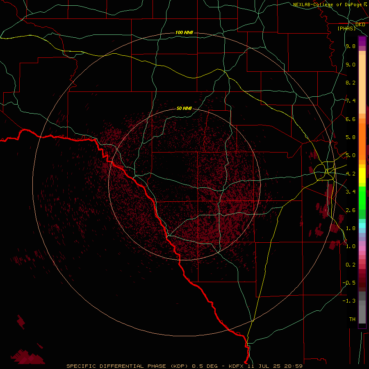Image resolution: width=369 pixels, height=369 pixels.
Task: Click the DKD product label
Action: 360,24
